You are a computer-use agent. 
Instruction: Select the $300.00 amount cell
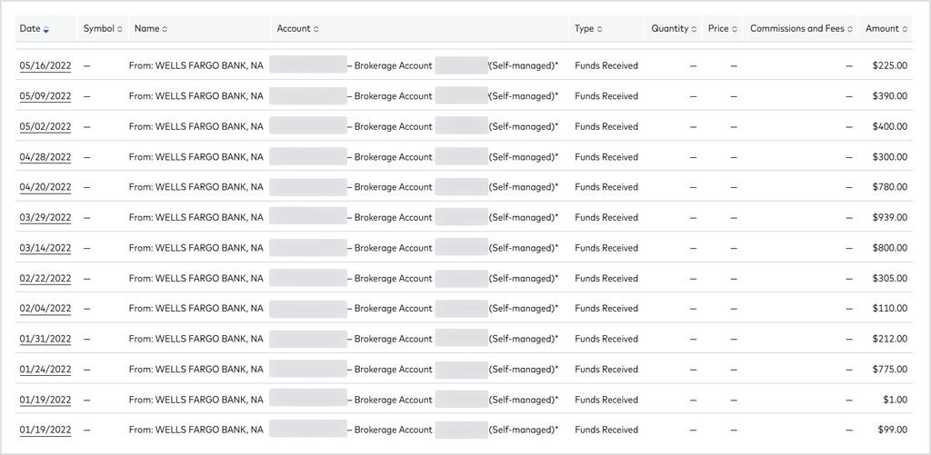tap(889, 157)
